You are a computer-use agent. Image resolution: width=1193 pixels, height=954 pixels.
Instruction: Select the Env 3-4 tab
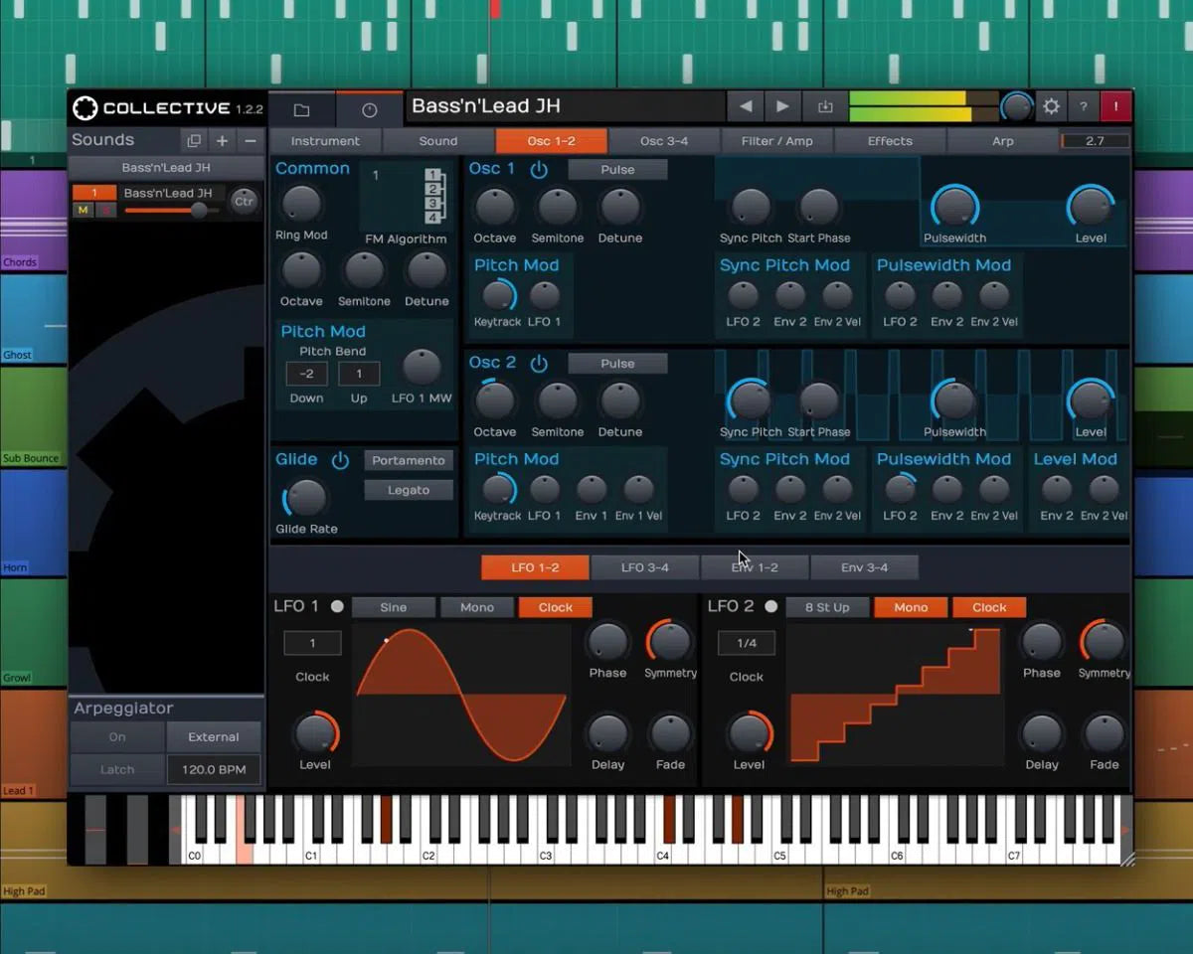coord(866,567)
